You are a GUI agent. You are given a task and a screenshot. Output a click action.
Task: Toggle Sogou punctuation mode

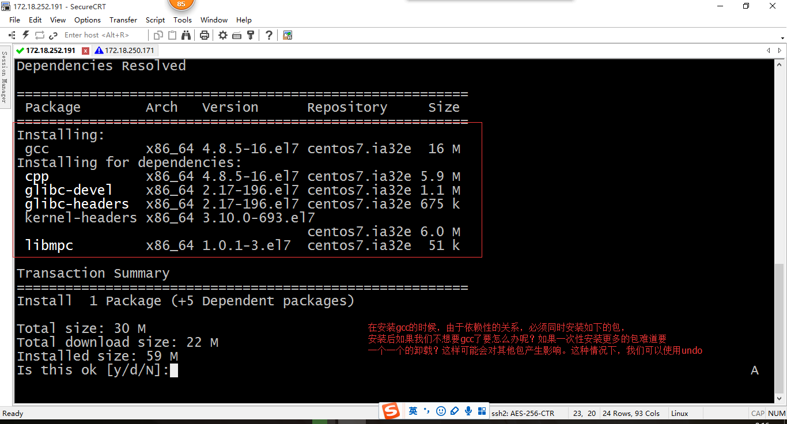pyautogui.click(x=427, y=411)
